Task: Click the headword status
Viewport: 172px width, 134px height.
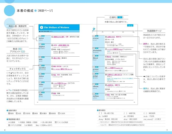Action: [x=41, y=76]
